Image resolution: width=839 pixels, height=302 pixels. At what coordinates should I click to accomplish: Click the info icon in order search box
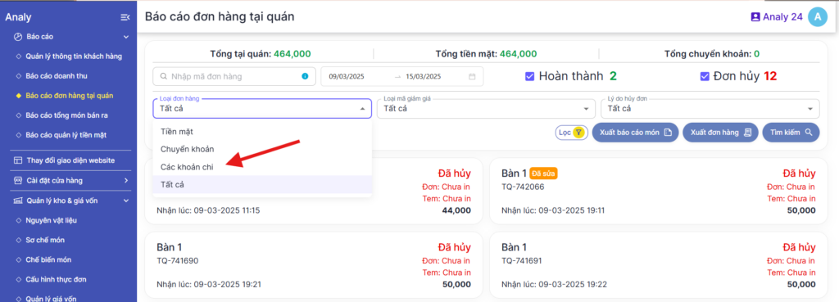[305, 76]
